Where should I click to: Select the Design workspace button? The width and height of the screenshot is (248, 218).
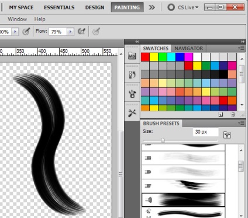click(x=95, y=8)
